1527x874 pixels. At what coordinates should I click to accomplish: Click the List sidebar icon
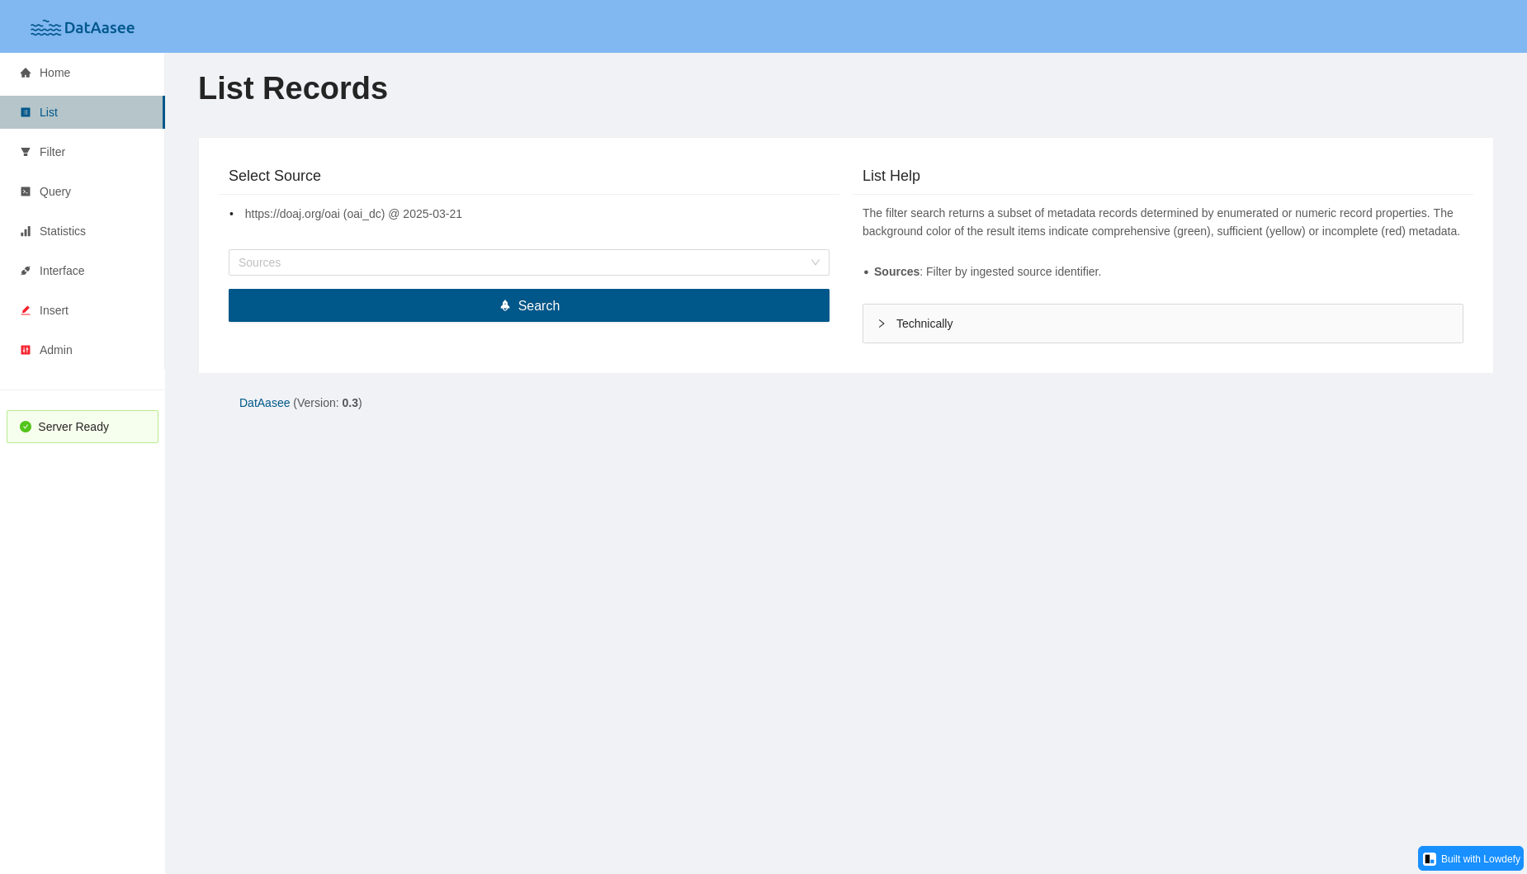26,112
